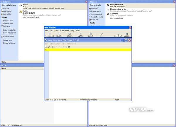Click the Load include list link
176x127 pixels.
pos(9,30)
